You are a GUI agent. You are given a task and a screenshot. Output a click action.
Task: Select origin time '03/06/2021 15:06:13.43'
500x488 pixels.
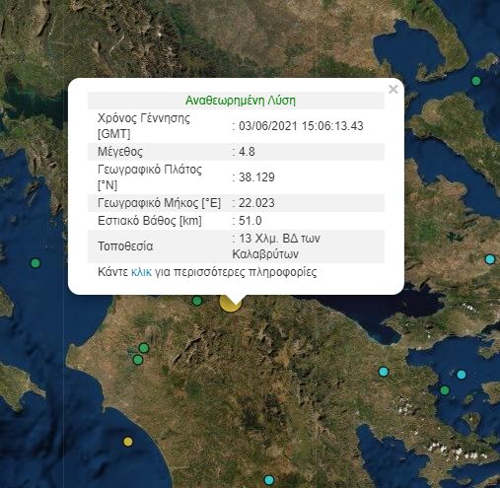pyautogui.click(x=301, y=126)
